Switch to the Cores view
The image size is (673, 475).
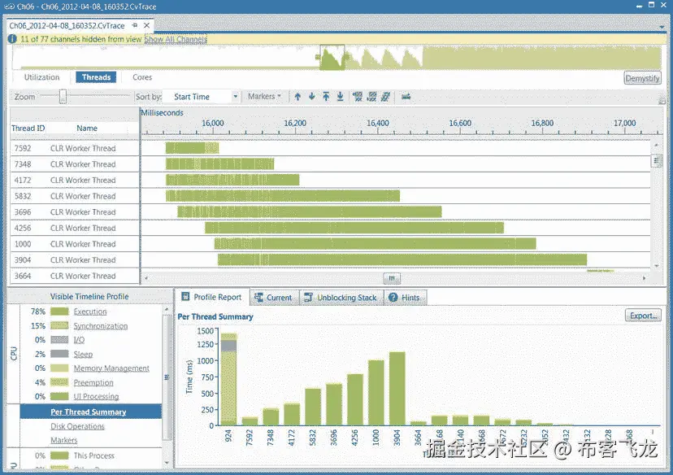[142, 77]
